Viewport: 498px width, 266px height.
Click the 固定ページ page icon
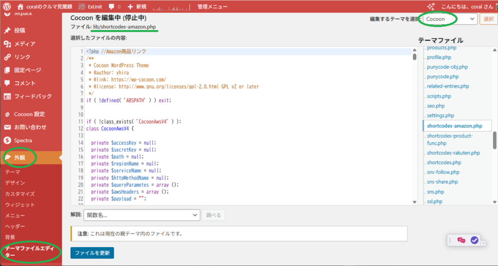point(7,70)
